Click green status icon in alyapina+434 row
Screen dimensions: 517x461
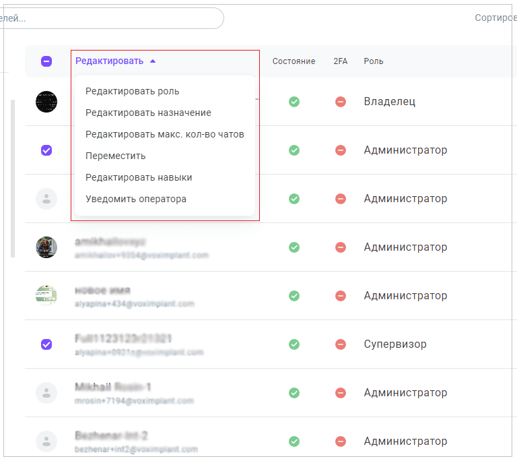click(294, 296)
